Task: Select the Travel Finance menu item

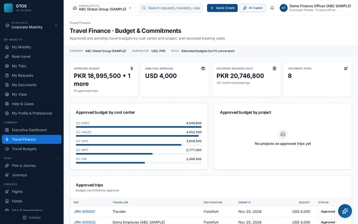Action: tap(32, 139)
